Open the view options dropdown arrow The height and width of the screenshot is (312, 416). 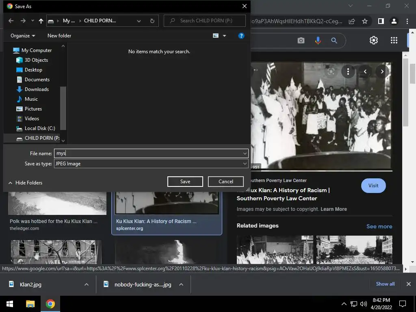pyautogui.click(x=224, y=36)
